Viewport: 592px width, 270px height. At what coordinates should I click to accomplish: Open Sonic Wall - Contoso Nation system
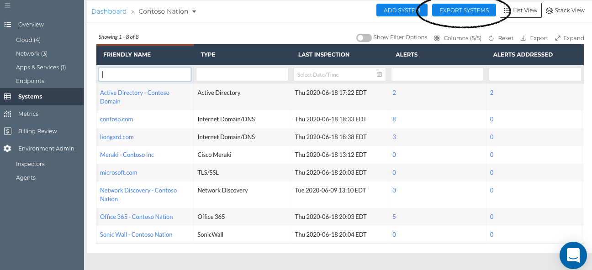point(136,235)
